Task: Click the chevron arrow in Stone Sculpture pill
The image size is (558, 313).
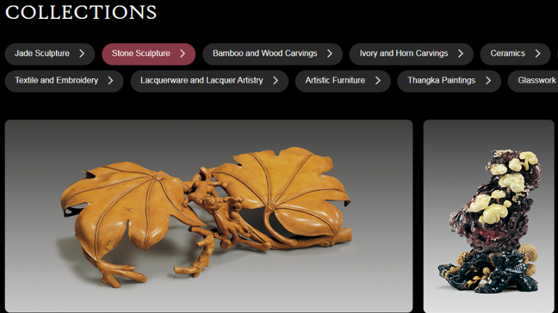Action: pos(183,54)
